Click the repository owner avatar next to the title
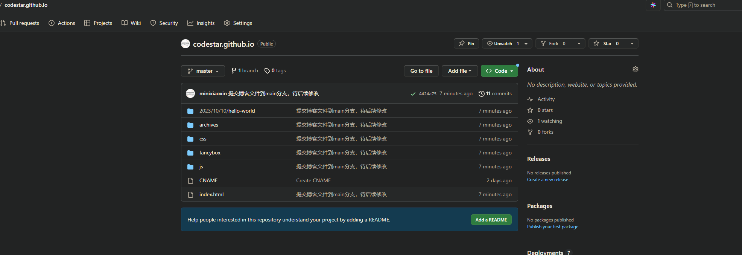This screenshot has width=742, height=255. point(185,44)
